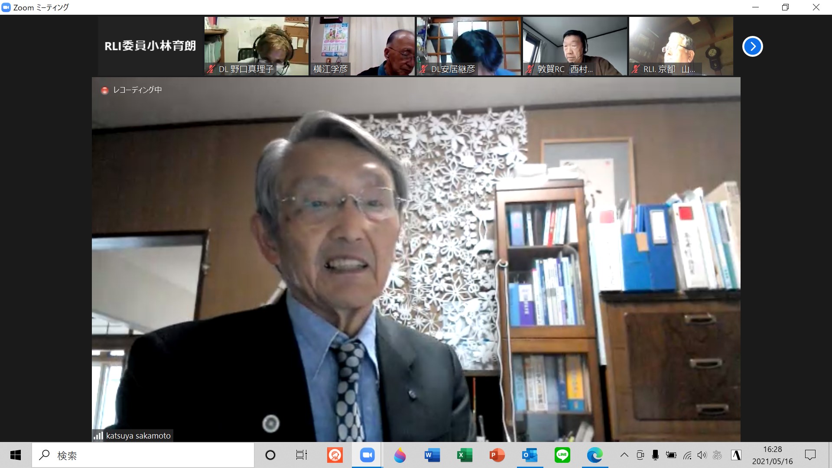Toggle the Japanese IME input mode indicator

tap(717, 455)
